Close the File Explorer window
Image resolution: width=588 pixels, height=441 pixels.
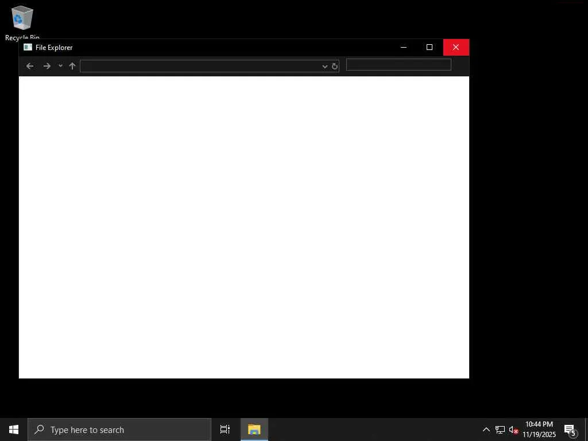(x=455, y=47)
